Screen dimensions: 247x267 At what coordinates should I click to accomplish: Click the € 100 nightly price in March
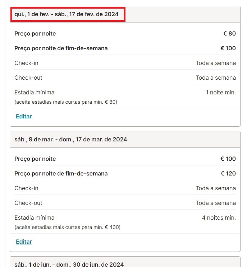228,159
